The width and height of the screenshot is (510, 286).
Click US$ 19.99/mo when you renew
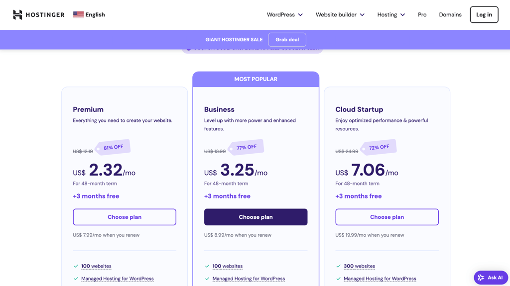click(x=370, y=235)
